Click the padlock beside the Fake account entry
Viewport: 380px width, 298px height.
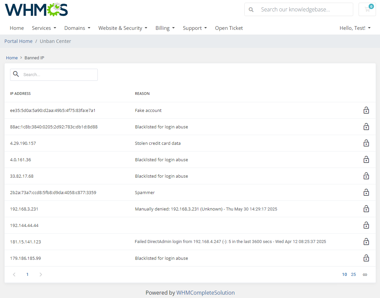pyautogui.click(x=366, y=110)
